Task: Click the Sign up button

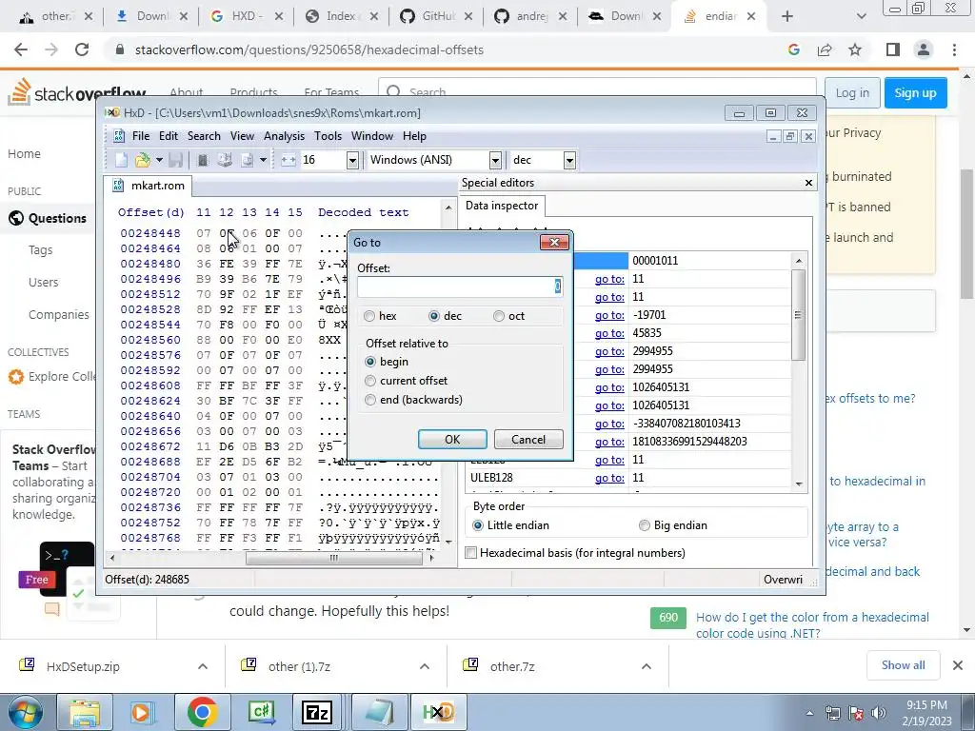Action: [915, 92]
